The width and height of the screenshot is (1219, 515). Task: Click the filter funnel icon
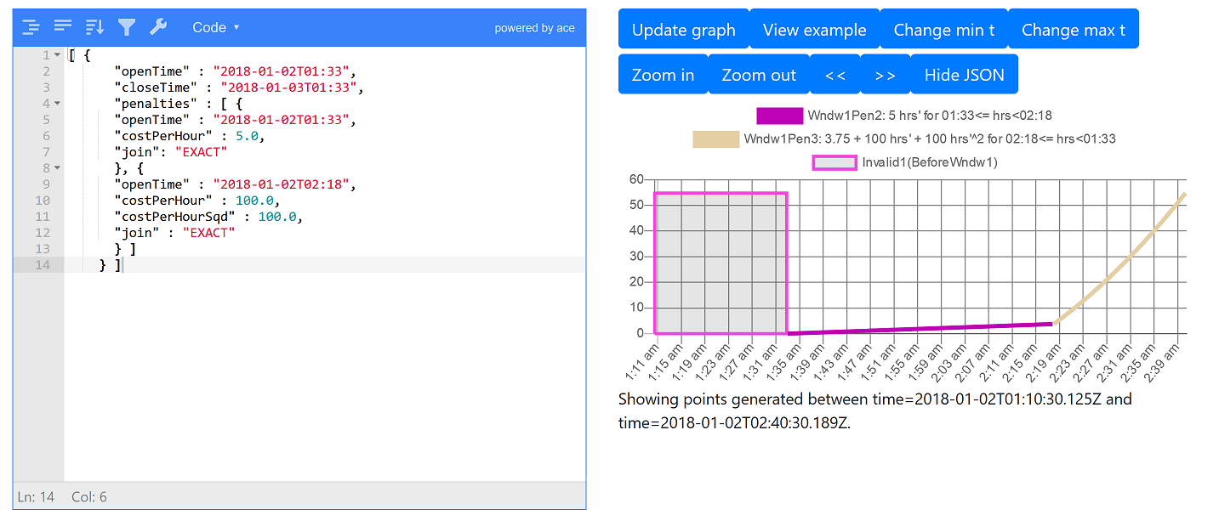click(127, 27)
